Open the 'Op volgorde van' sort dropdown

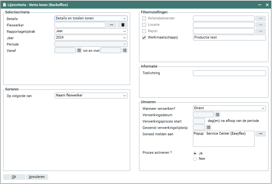click(91, 96)
